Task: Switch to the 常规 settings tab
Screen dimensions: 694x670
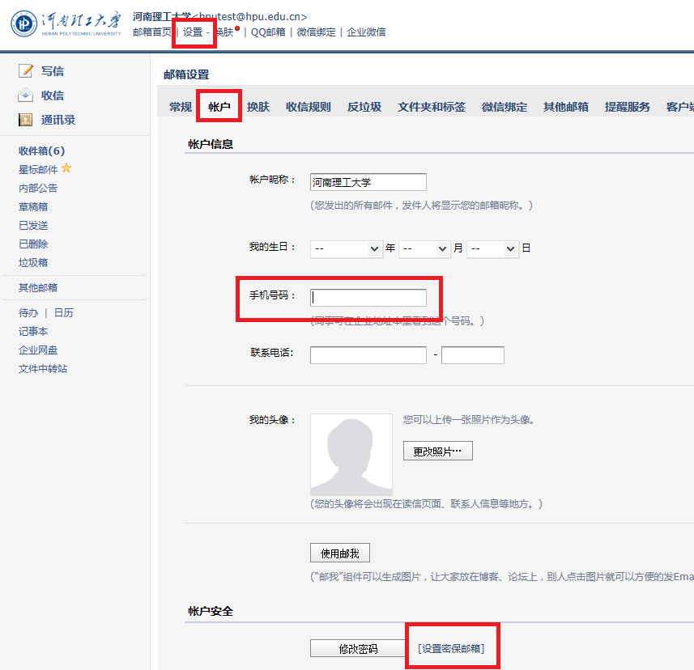Action: point(181,107)
